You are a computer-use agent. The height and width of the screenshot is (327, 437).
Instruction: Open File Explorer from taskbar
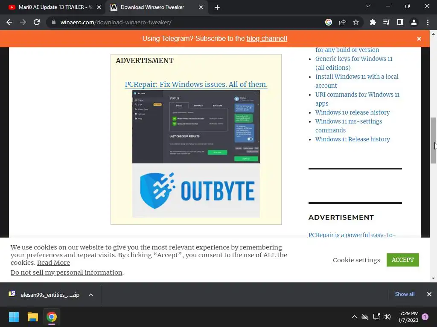(32, 317)
